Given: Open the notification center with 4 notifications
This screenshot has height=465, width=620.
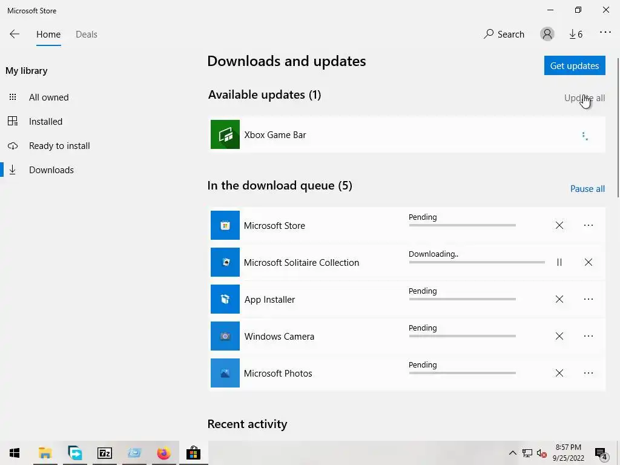Looking at the screenshot, I should [x=601, y=453].
